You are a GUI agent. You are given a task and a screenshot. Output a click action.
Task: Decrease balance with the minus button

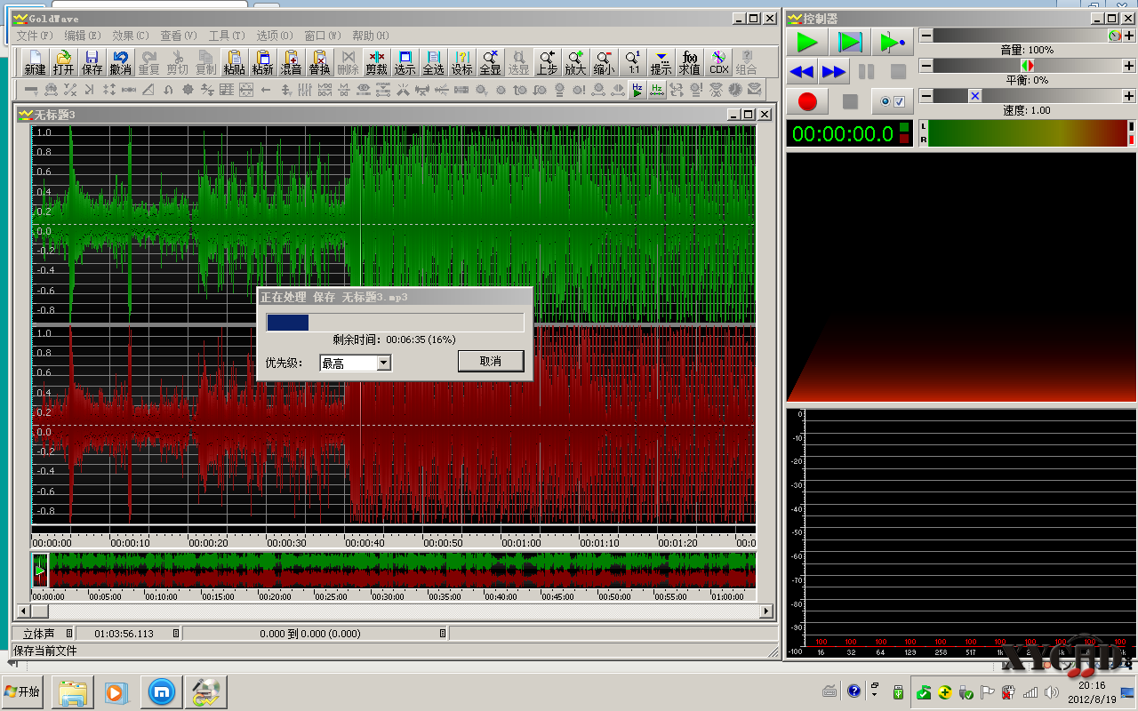926,66
